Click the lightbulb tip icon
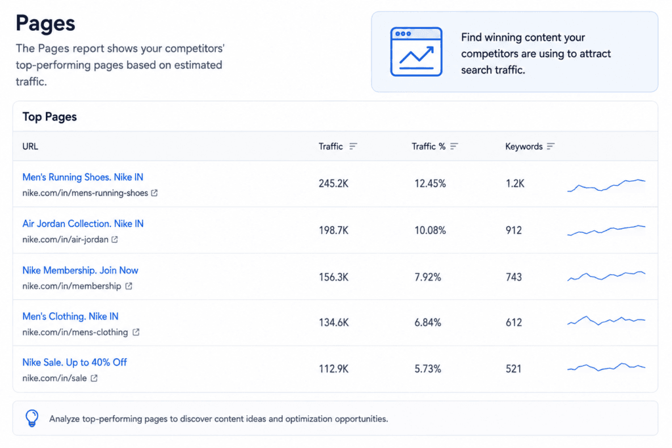Image resolution: width=672 pixels, height=448 pixels. pos(31,418)
